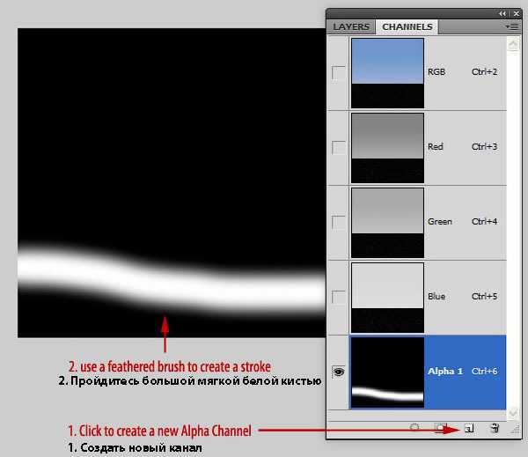The image size is (528, 457).
Task: Load channel as selection icon
Action: click(414, 428)
